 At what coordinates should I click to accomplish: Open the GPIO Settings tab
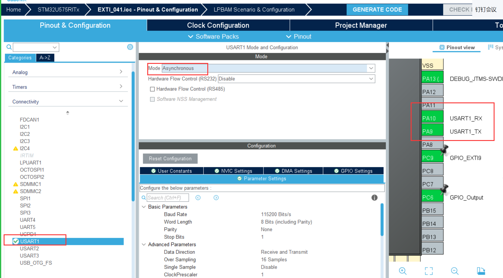pyautogui.click(x=353, y=171)
